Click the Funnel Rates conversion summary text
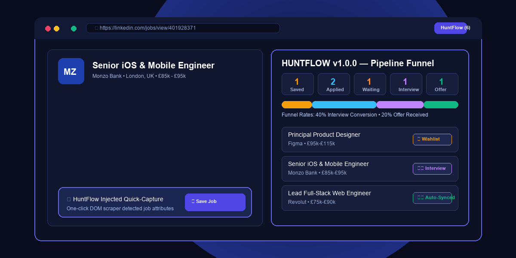This screenshot has width=516, height=258. point(355,115)
